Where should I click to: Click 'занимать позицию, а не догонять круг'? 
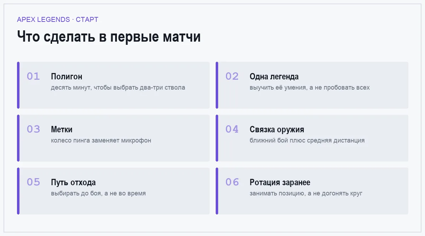click(x=306, y=193)
